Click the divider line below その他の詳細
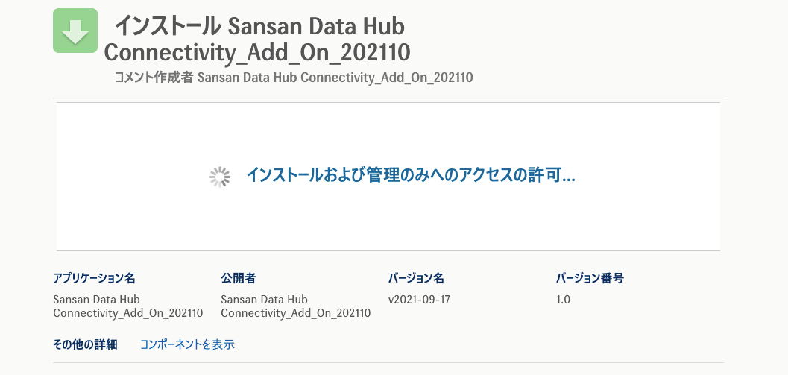 (388, 363)
